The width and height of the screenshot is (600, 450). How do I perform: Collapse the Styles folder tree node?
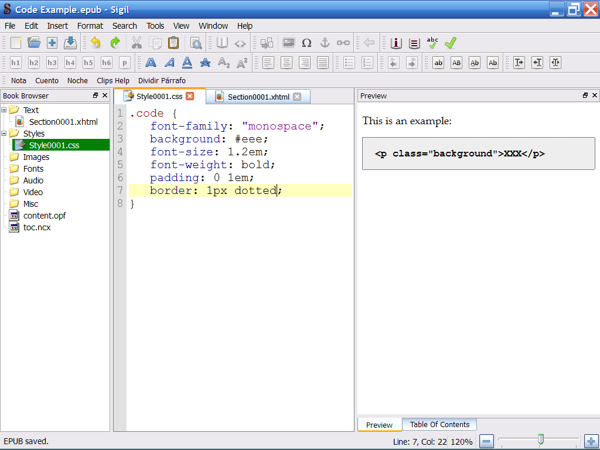click(x=5, y=133)
